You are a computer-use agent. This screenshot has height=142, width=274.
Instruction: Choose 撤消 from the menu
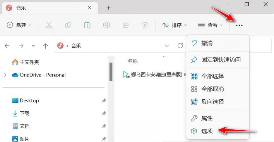218,43
